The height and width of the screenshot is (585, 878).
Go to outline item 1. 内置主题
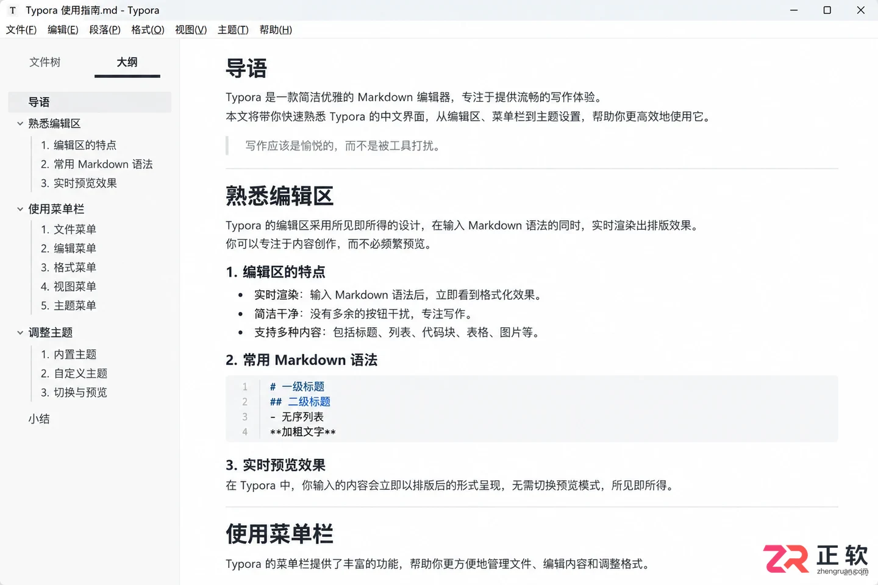(x=68, y=354)
